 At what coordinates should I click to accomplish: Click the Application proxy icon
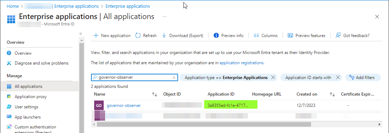[x=9, y=97]
